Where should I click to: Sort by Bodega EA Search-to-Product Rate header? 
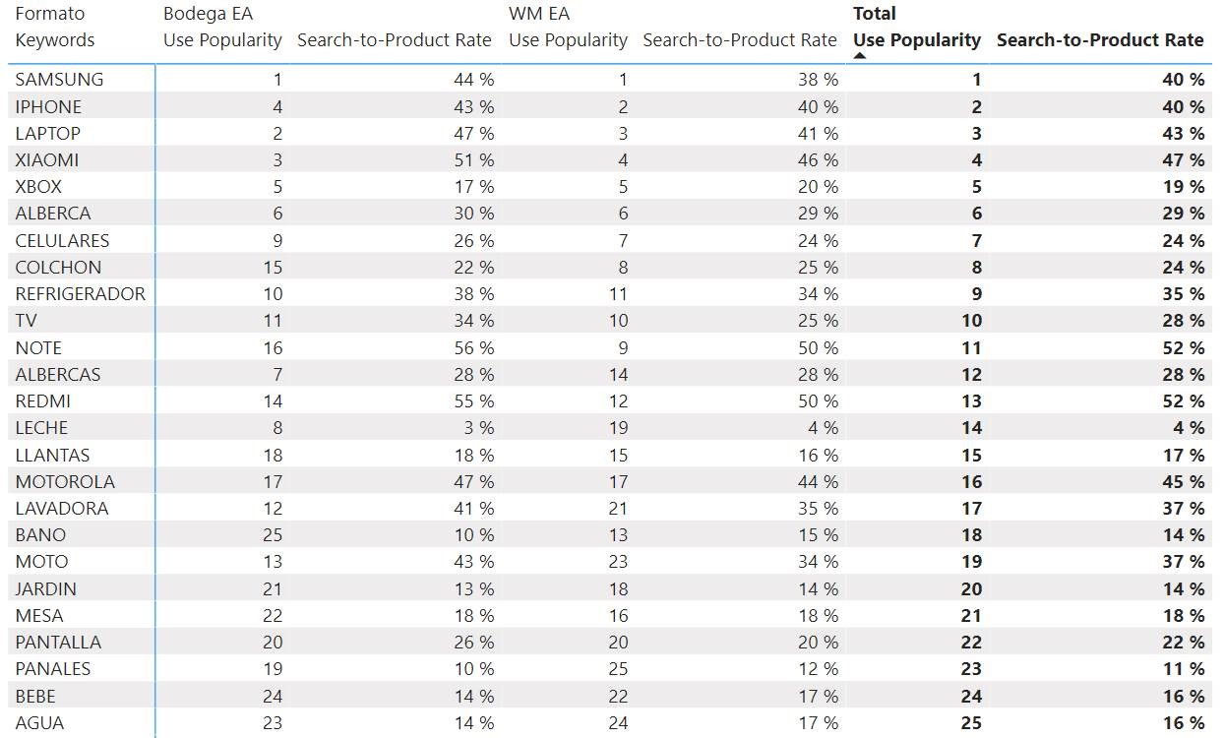(x=394, y=40)
